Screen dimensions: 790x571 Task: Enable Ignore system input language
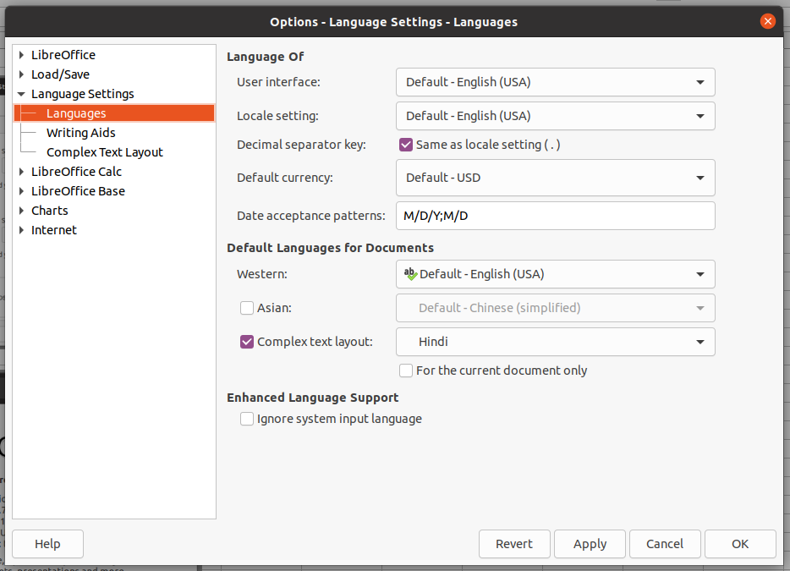[246, 419]
